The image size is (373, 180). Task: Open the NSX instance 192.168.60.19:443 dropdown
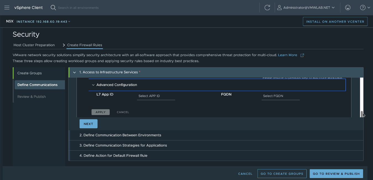[x=43, y=22]
